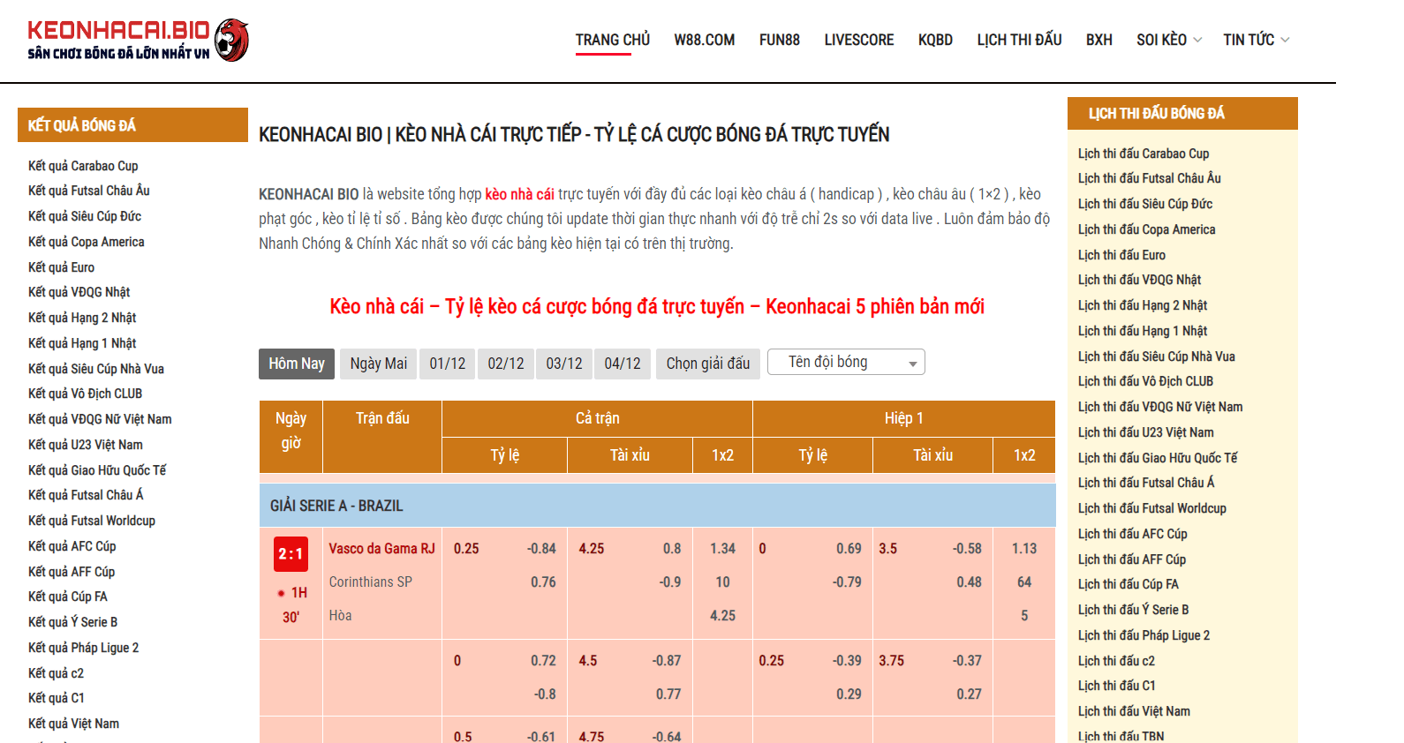
Task: Open Lịch thi đấu Futsal Châu Âu link
Action: [1150, 178]
